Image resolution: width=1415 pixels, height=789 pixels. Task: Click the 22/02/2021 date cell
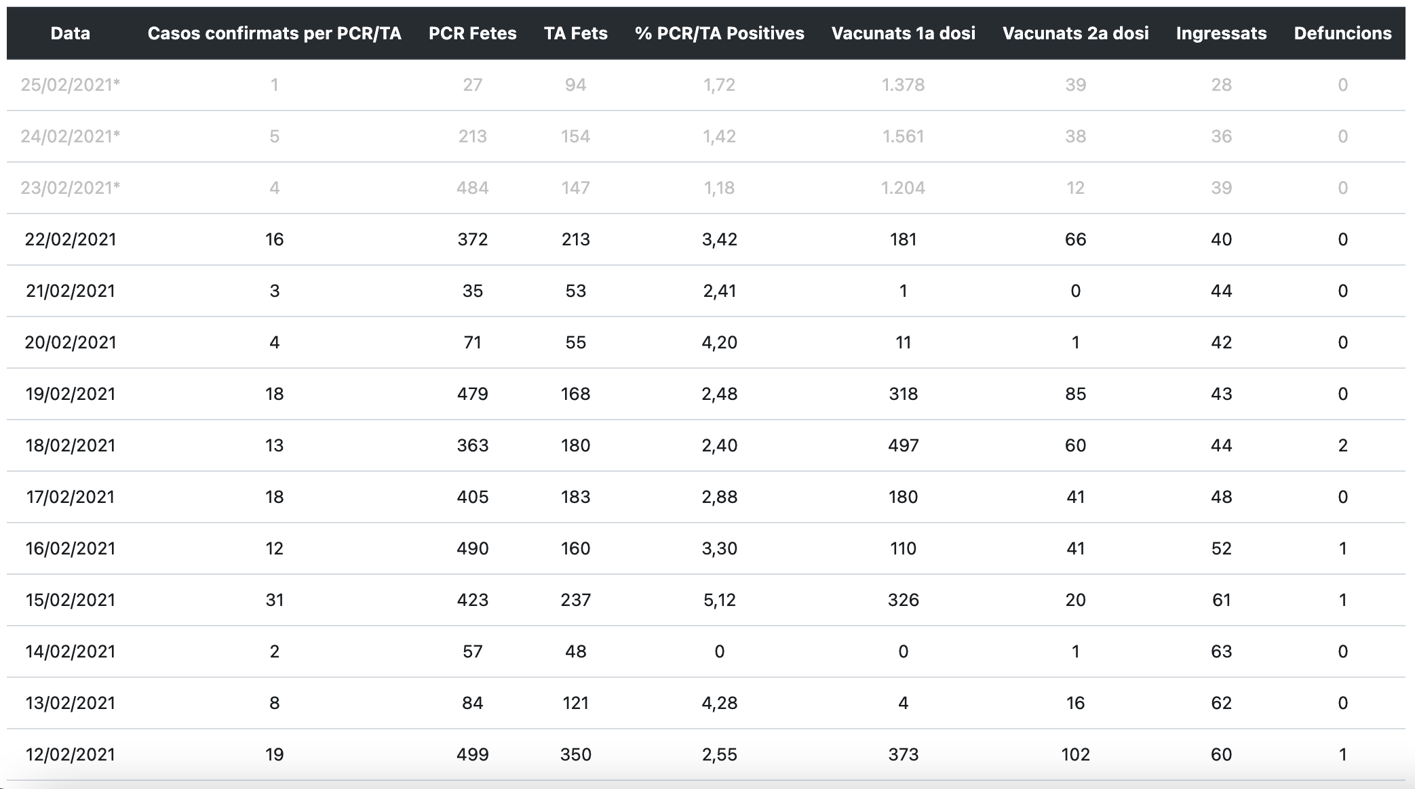[71, 239]
